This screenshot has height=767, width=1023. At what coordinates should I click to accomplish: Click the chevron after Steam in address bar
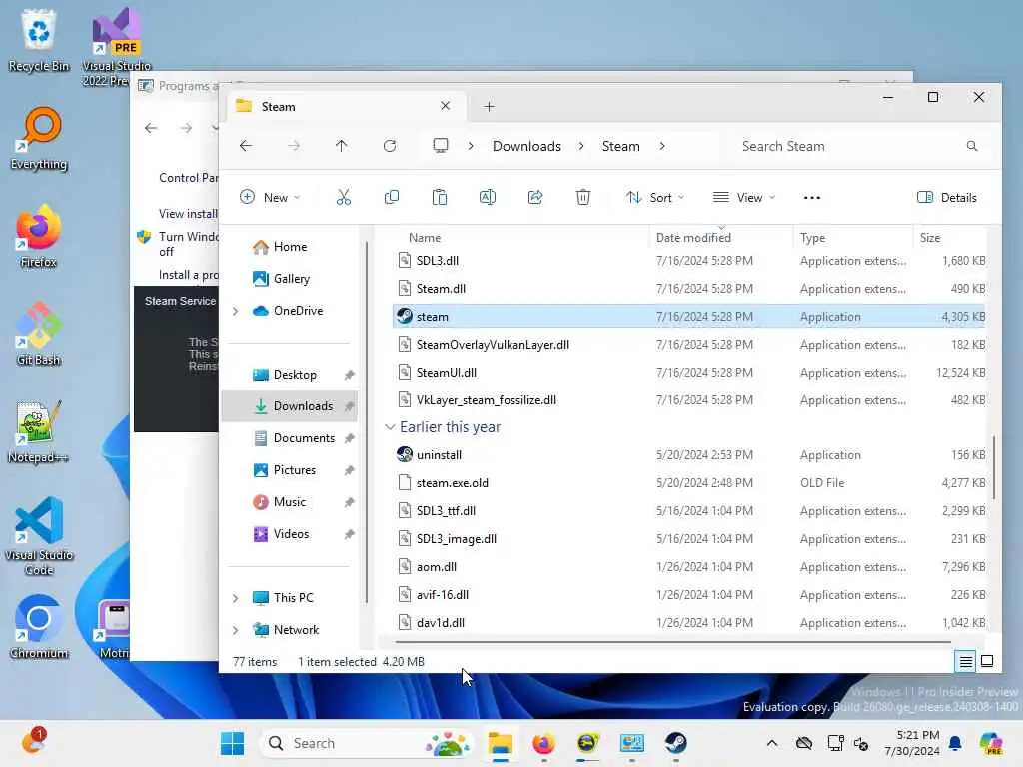(662, 146)
